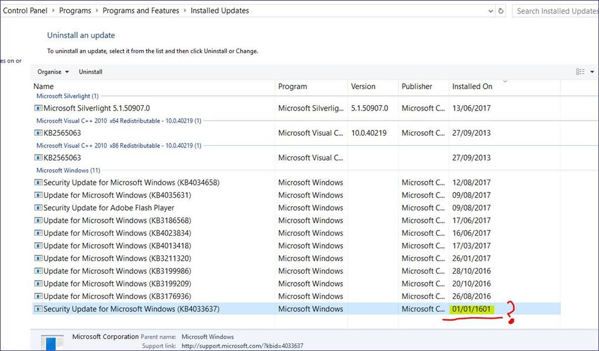Open the support.microsoft.com kbid=4033637 link
Screen dimensions: 599x351
242,346
